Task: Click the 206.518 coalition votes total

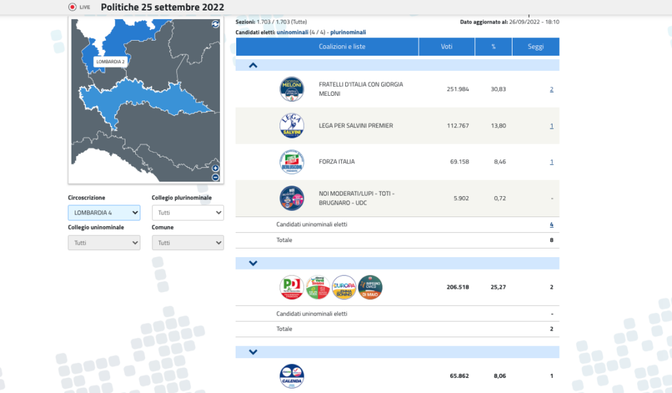Action: [457, 287]
